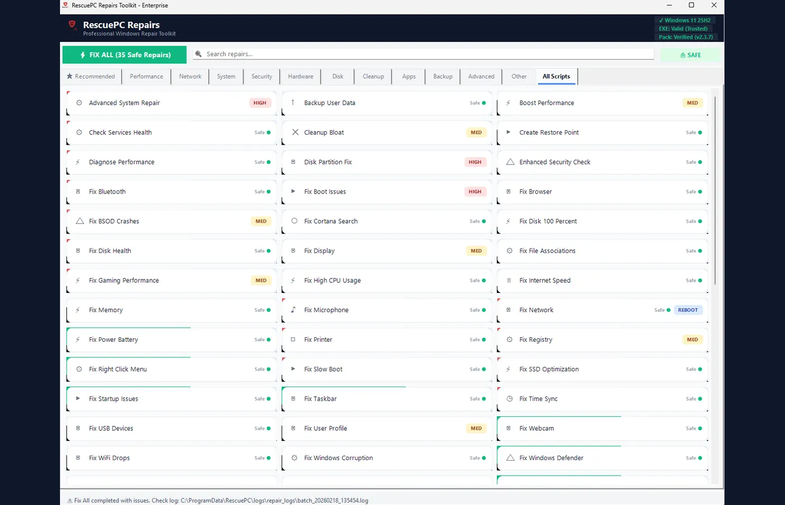Screen dimensions: 785x505
Task: Go to the System tab
Action: [226, 76]
